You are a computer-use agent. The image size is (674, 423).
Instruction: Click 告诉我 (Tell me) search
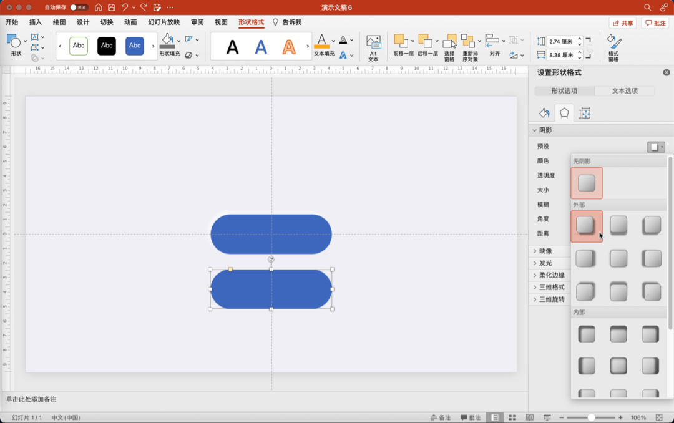(x=287, y=22)
